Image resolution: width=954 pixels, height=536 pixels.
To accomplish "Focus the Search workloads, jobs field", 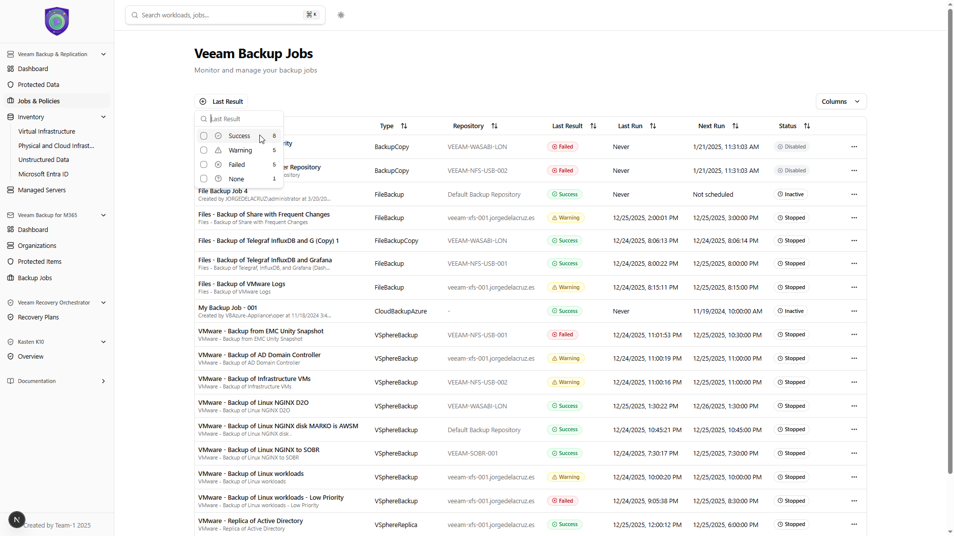I will [x=221, y=15].
